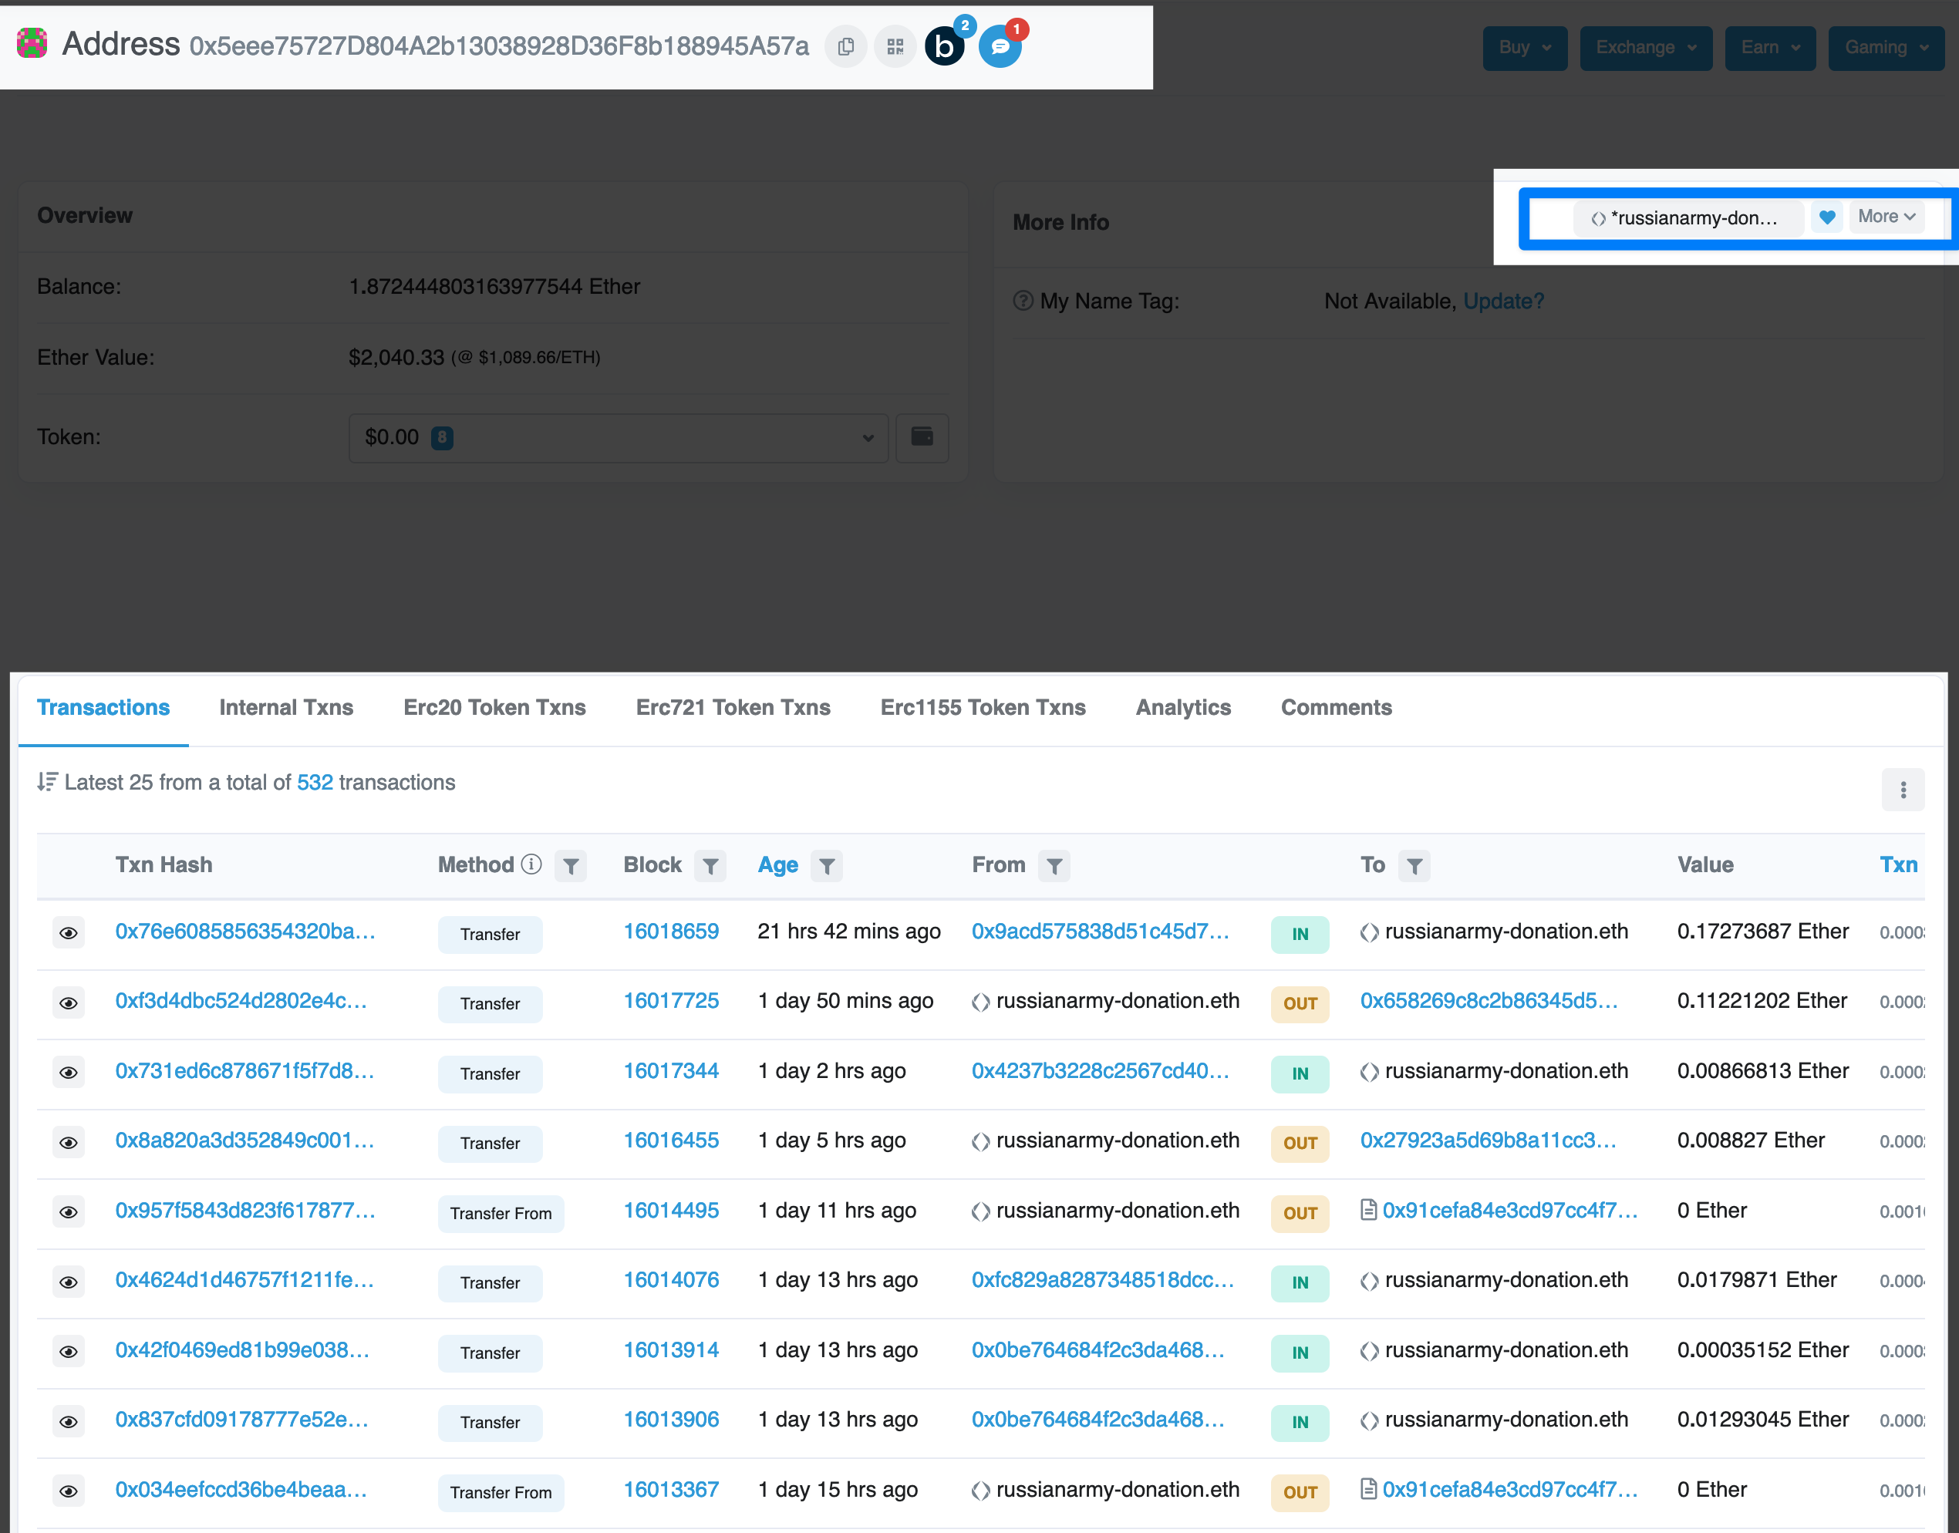Screen dimensions: 1959x1533
Task: Click the Update? name tag link
Action: click(x=1503, y=302)
